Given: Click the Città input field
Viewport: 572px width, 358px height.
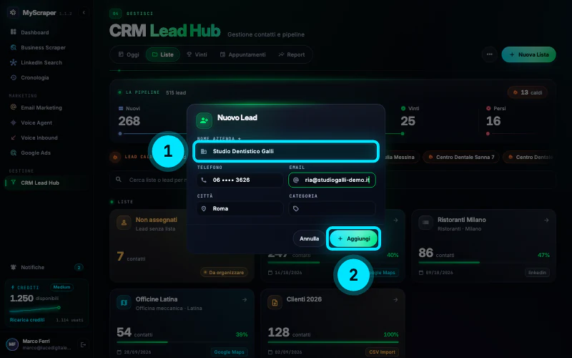Looking at the screenshot, I should [x=240, y=208].
